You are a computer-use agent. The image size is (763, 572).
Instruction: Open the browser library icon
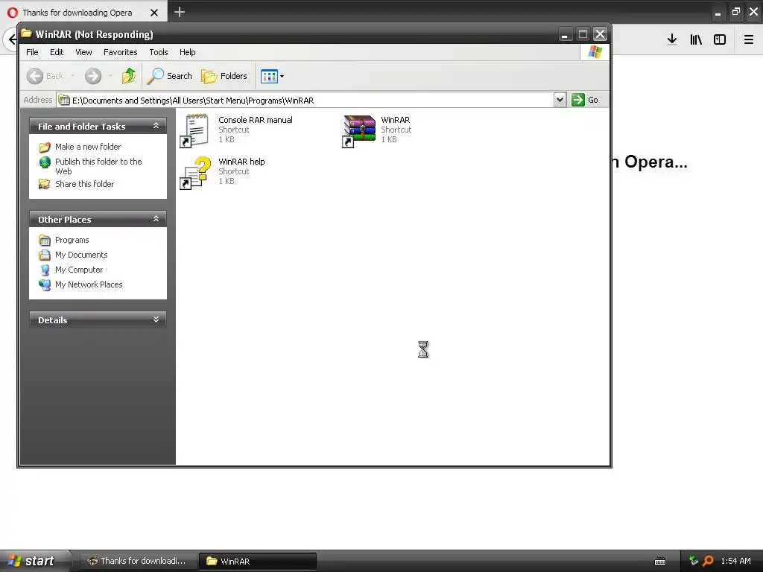(x=696, y=39)
